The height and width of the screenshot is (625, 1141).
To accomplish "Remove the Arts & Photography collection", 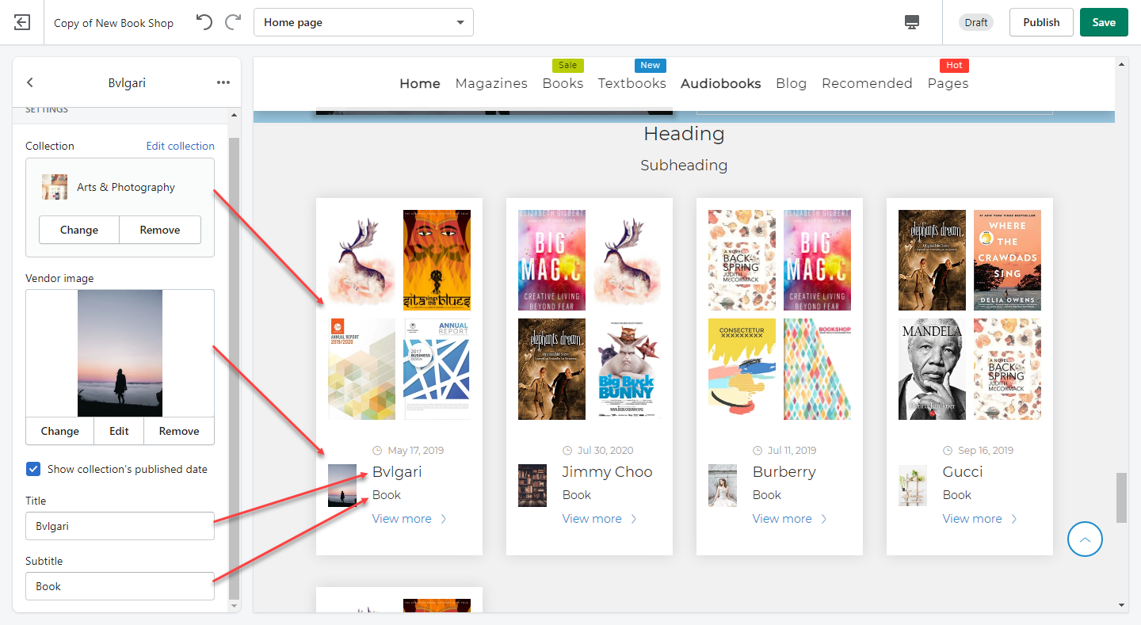I will (160, 230).
